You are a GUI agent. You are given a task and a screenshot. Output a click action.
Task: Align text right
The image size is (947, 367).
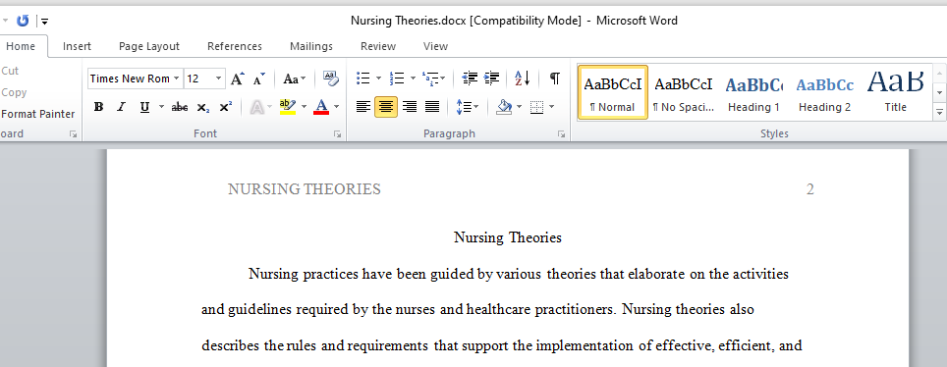pos(410,107)
